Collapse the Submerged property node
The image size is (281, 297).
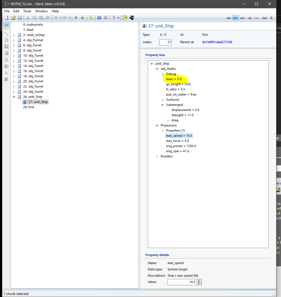[163, 105]
